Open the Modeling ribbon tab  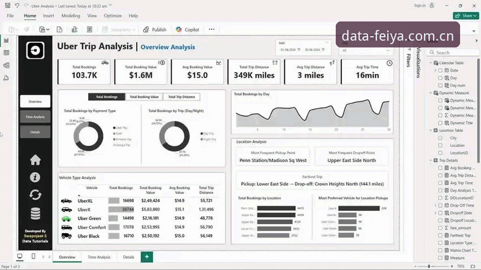[71, 16]
